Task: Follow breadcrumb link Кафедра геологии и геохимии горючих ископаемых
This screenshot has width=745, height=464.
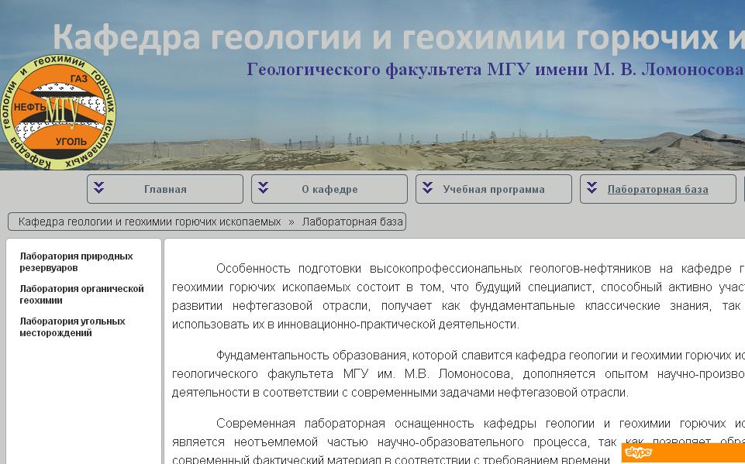Action: (x=150, y=222)
